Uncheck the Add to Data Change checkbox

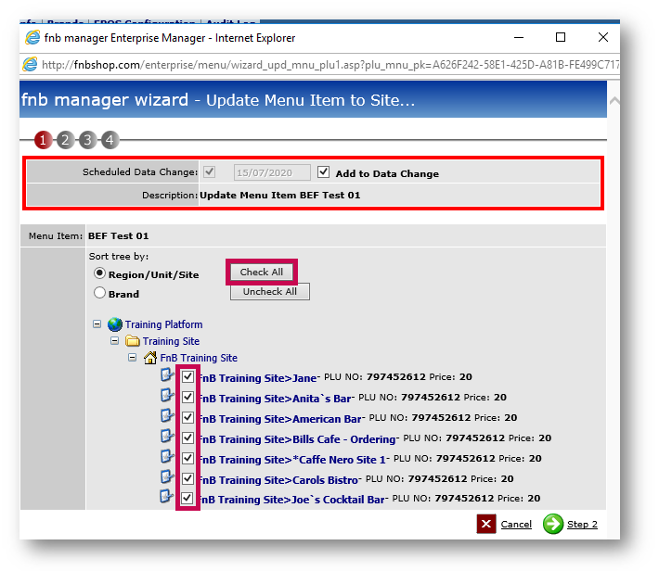coord(323,171)
